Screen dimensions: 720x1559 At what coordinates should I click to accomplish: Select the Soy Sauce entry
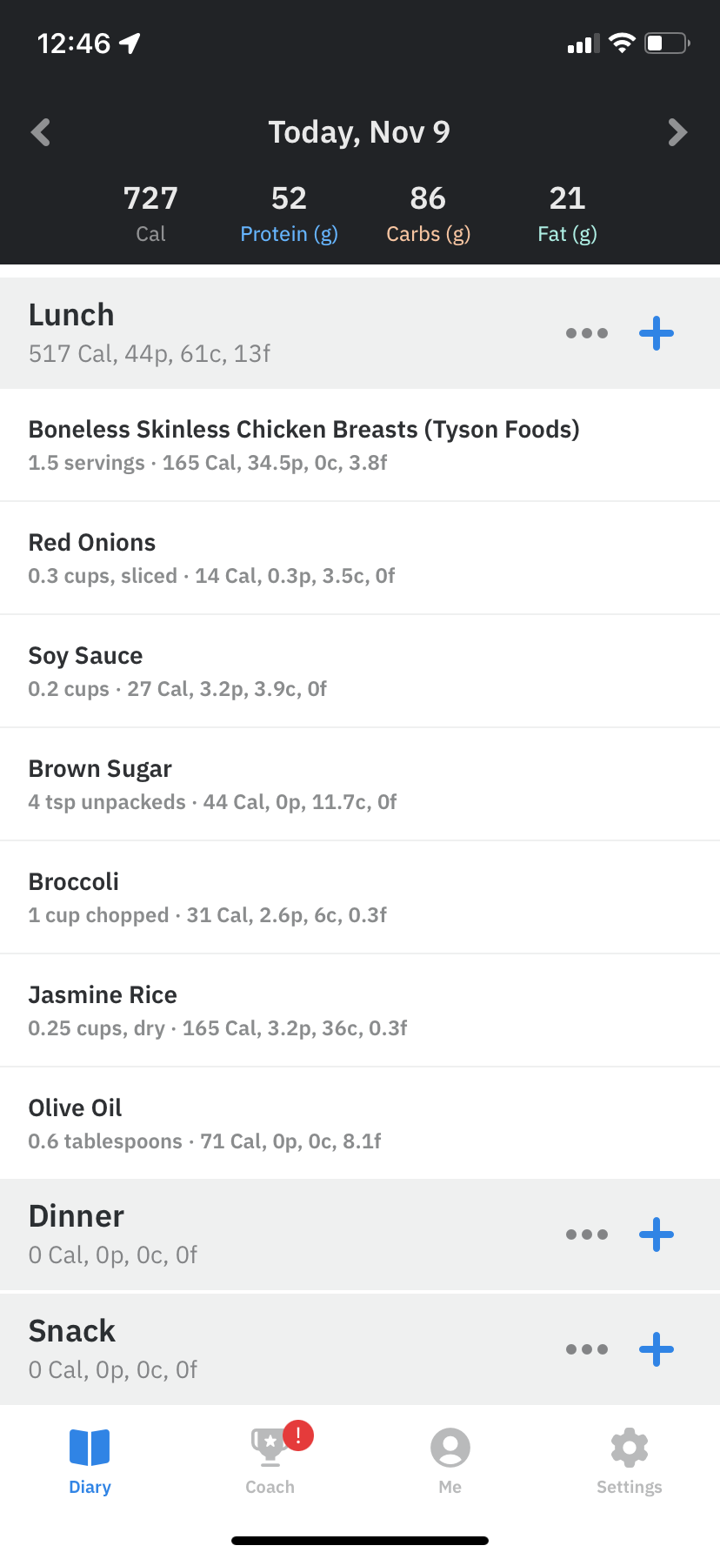pos(177,671)
